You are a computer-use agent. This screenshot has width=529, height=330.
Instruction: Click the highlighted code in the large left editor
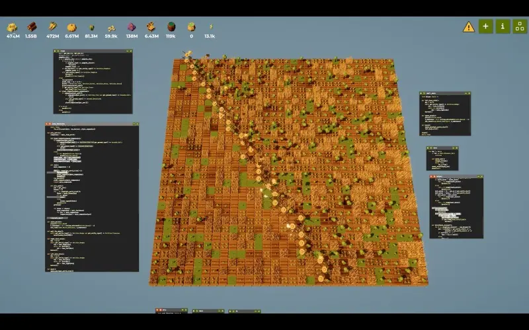click(x=67, y=158)
